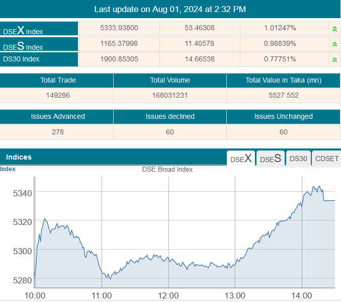Click the Total Trade value 149286

56,95
